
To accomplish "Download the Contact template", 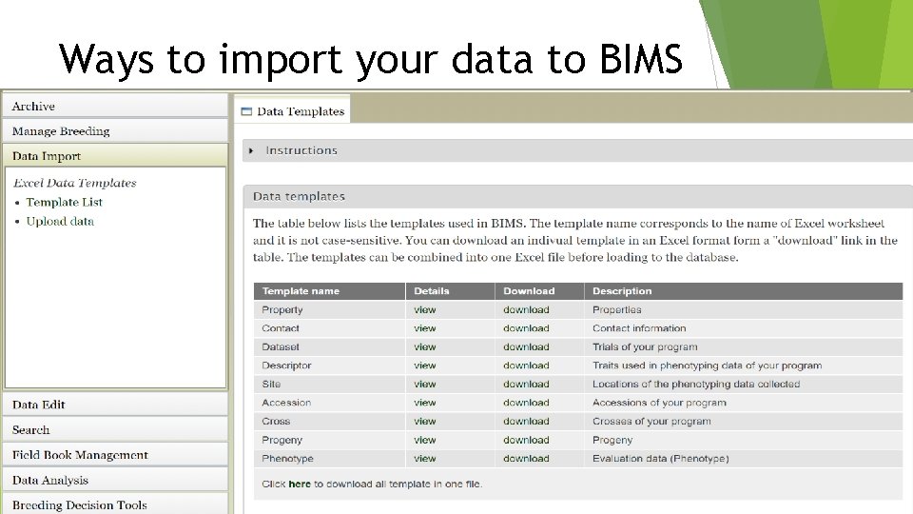I will (x=526, y=328).
